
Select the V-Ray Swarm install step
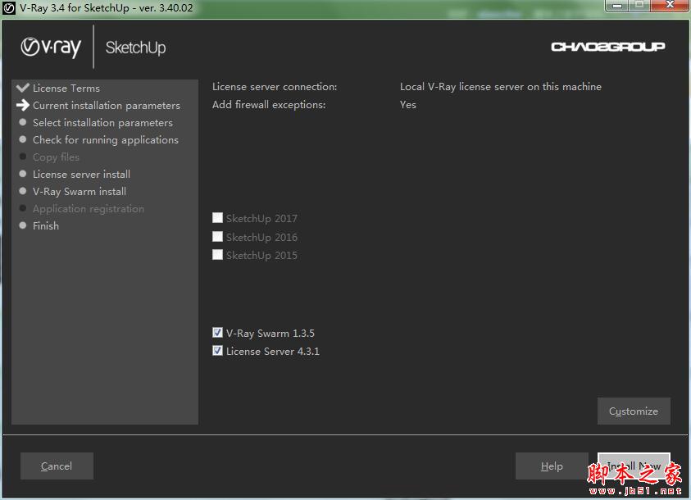[x=80, y=191]
